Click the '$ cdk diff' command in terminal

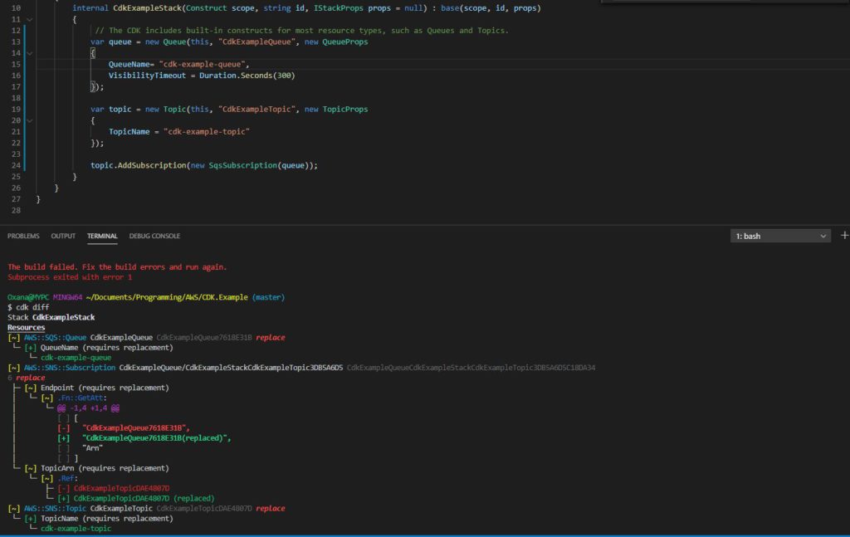pyautogui.click(x=28, y=307)
